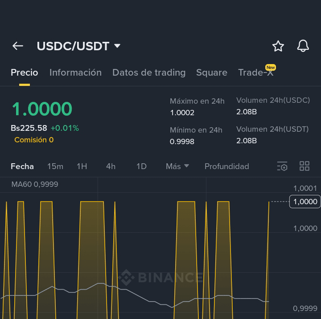Open the Datos de trading tab

[x=149, y=73]
